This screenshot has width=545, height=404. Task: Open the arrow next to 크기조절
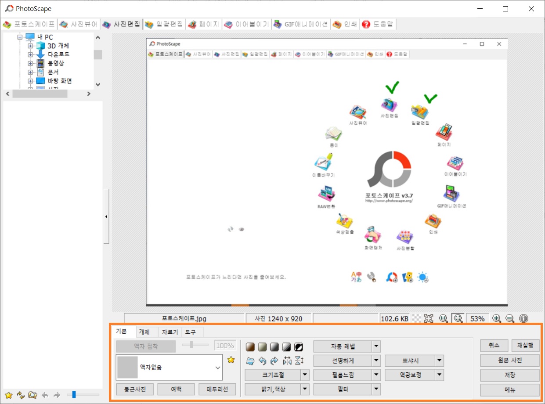point(305,375)
